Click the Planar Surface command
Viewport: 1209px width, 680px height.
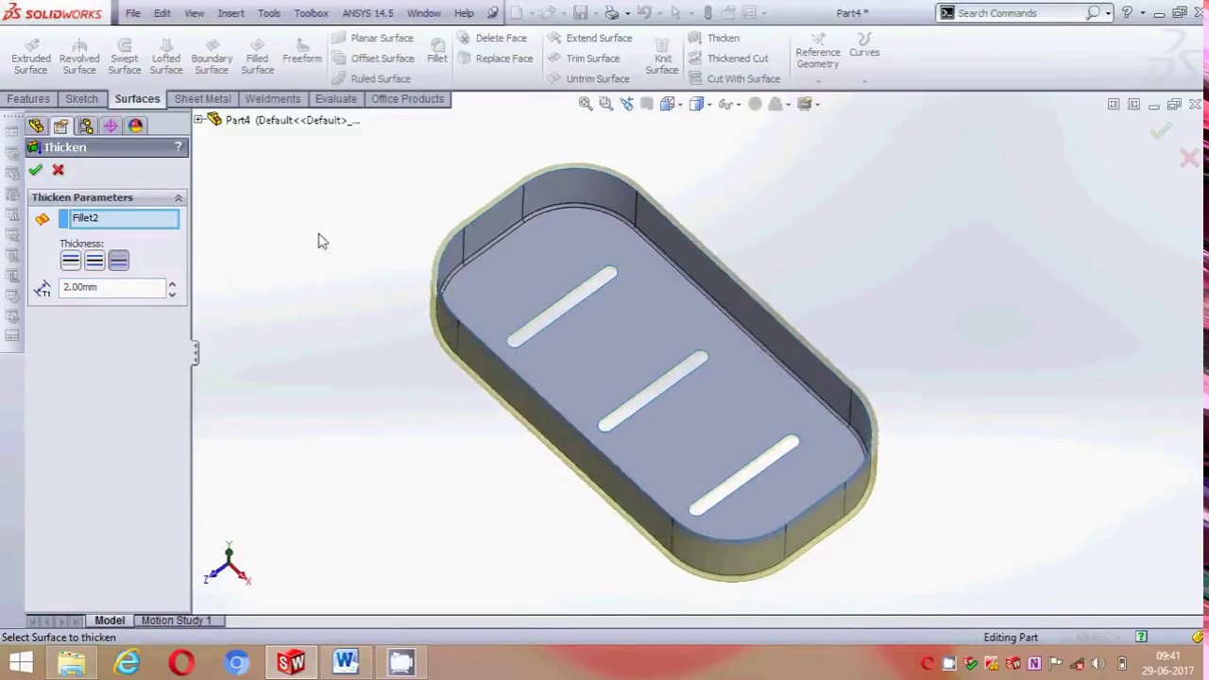tap(372, 38)
